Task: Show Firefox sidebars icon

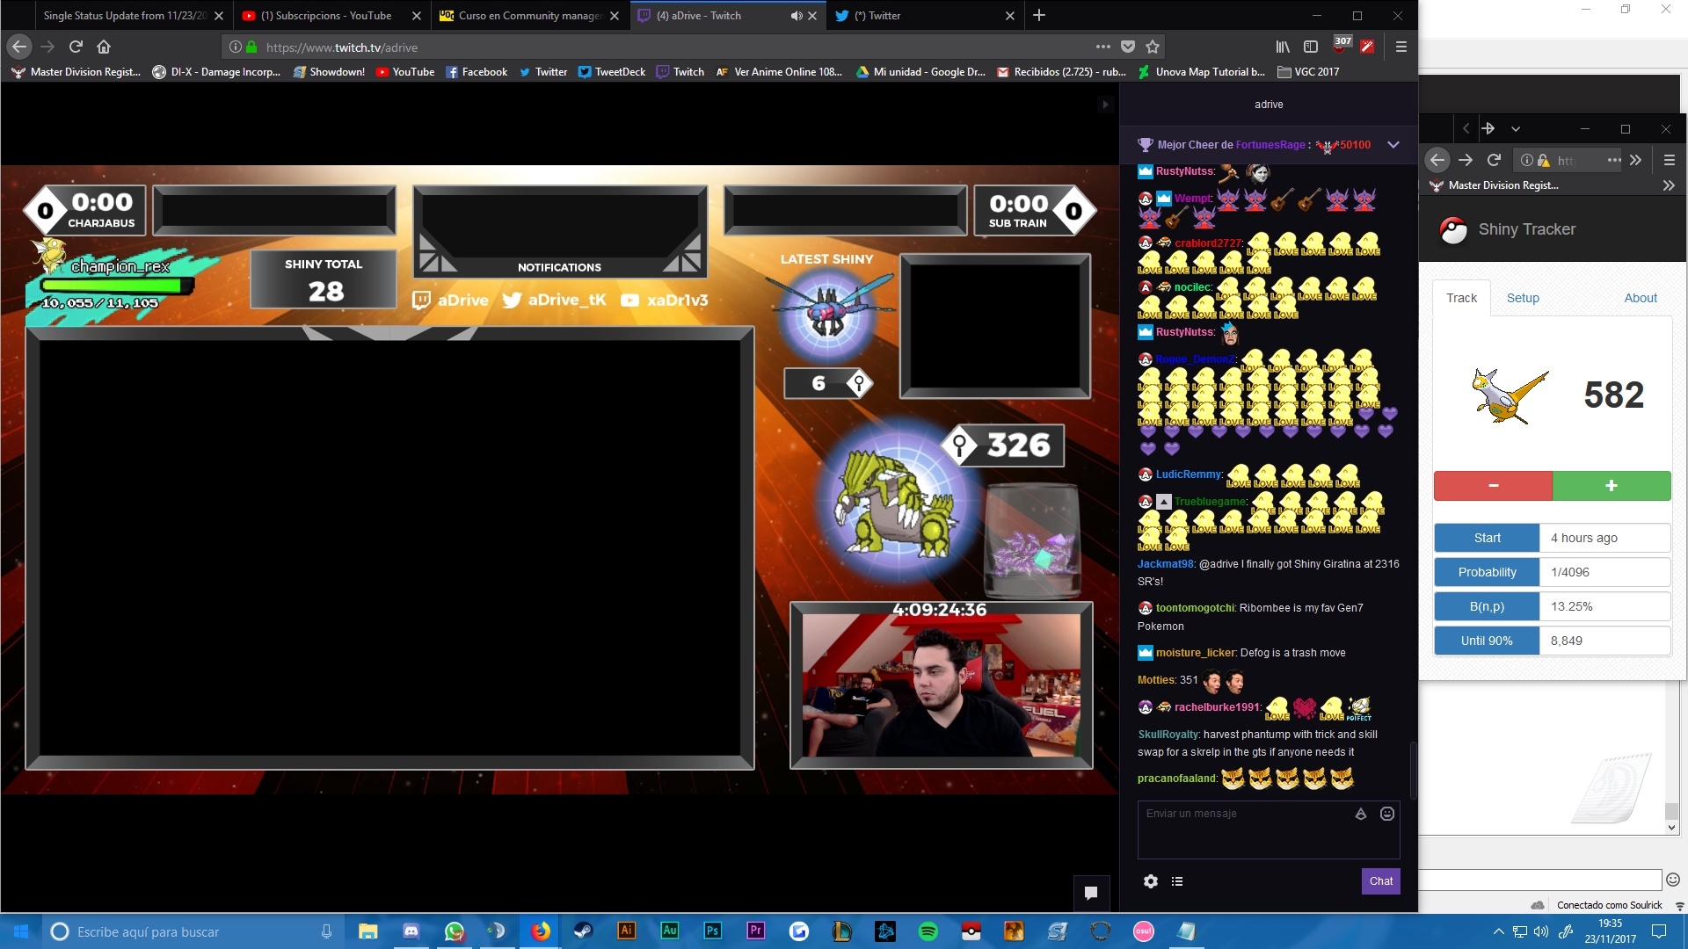Action: (x=1311, y=47)
